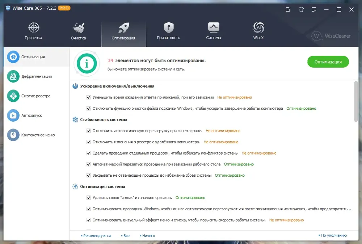Click Ускорение включения/выключения section heading
The width and height of the screenshot is (362, 244).
point(117,86)
